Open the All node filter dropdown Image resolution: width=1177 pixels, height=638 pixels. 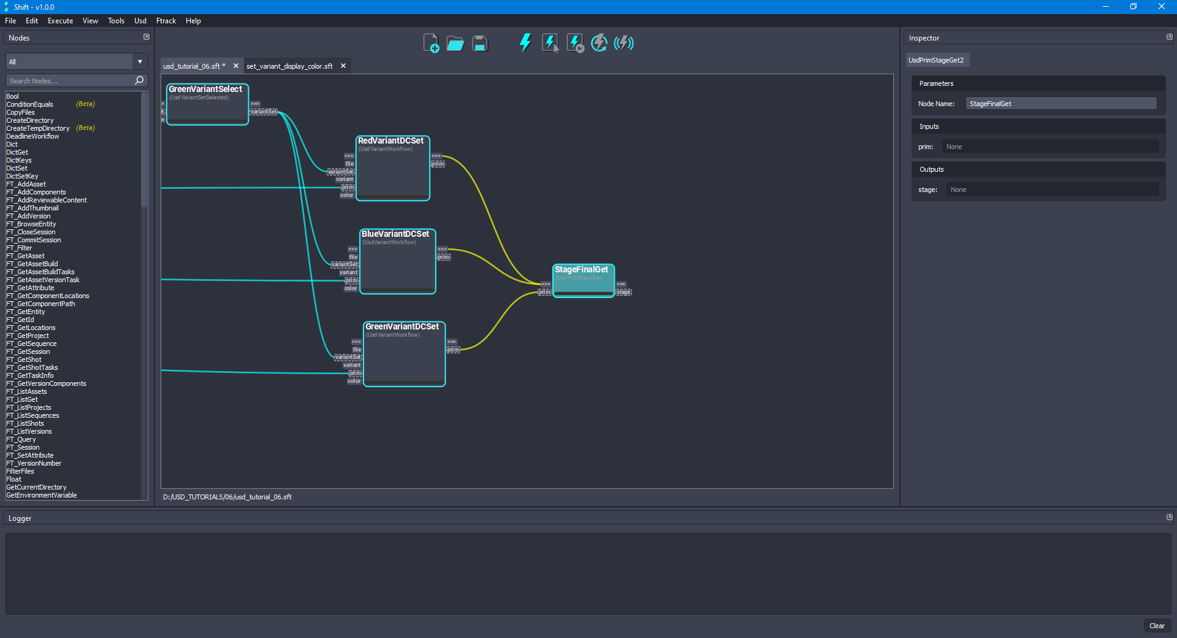pyautogui.click(x=140, y=61)
